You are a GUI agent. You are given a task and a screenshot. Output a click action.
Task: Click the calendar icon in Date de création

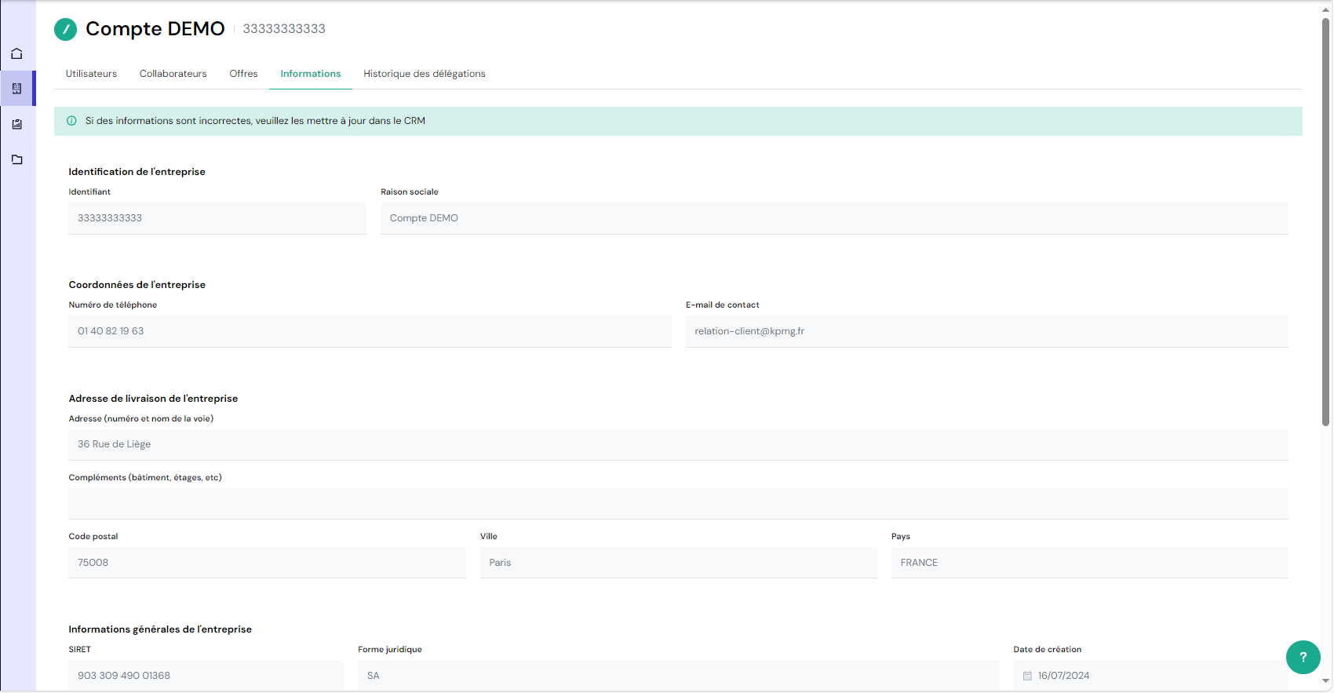[1027, 676]
